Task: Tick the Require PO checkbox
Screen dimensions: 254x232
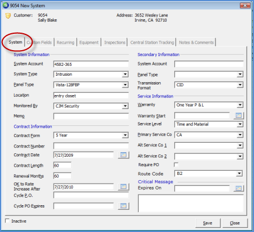Action: point(176,165)
